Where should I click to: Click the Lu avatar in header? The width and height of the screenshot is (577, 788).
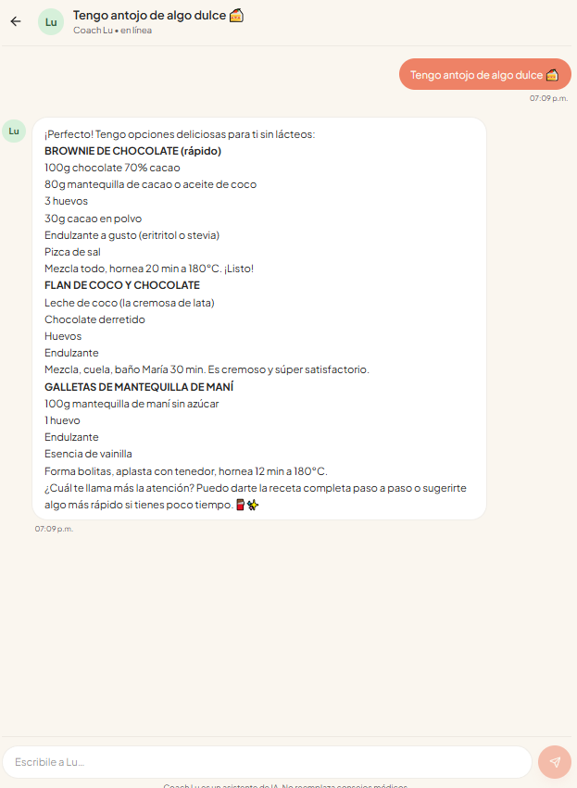[x=51, y=22]
